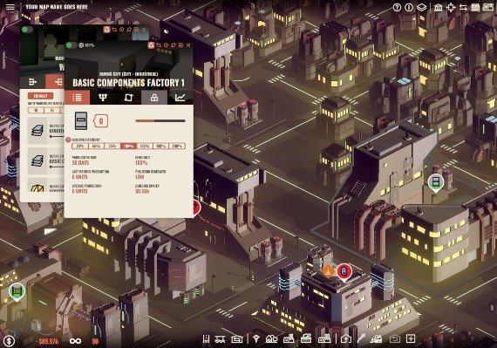Image resolution: width=497 pixels, height=348 pixels.
Task: Select the bulldozer demolish tool
Action: 376,339
